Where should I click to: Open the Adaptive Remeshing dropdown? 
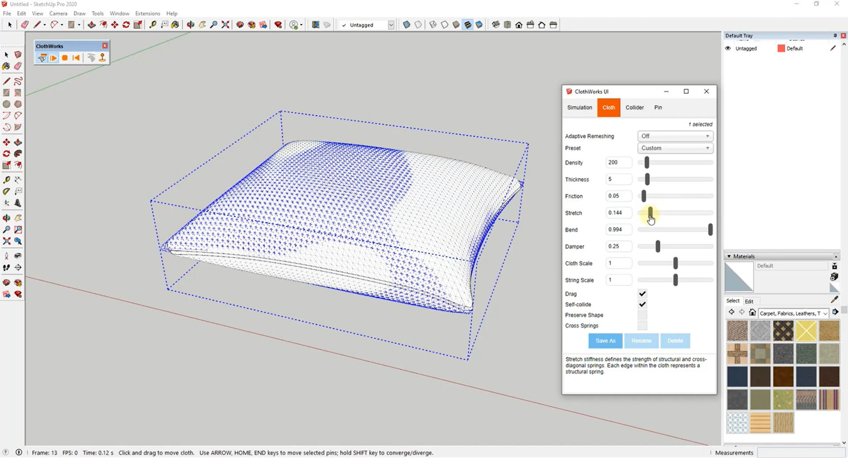click(x=674, y=136)
